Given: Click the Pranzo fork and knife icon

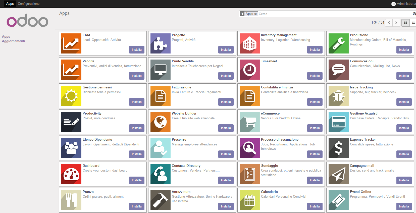Looking at the screenshot, I should (71, 200).
